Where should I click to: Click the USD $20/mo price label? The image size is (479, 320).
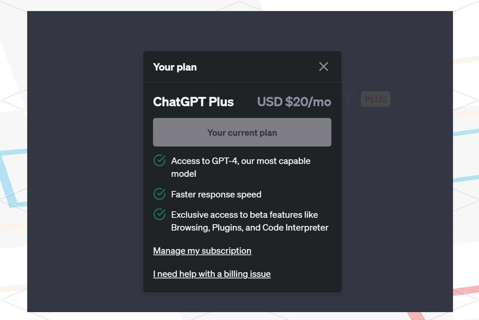[294, 102]
